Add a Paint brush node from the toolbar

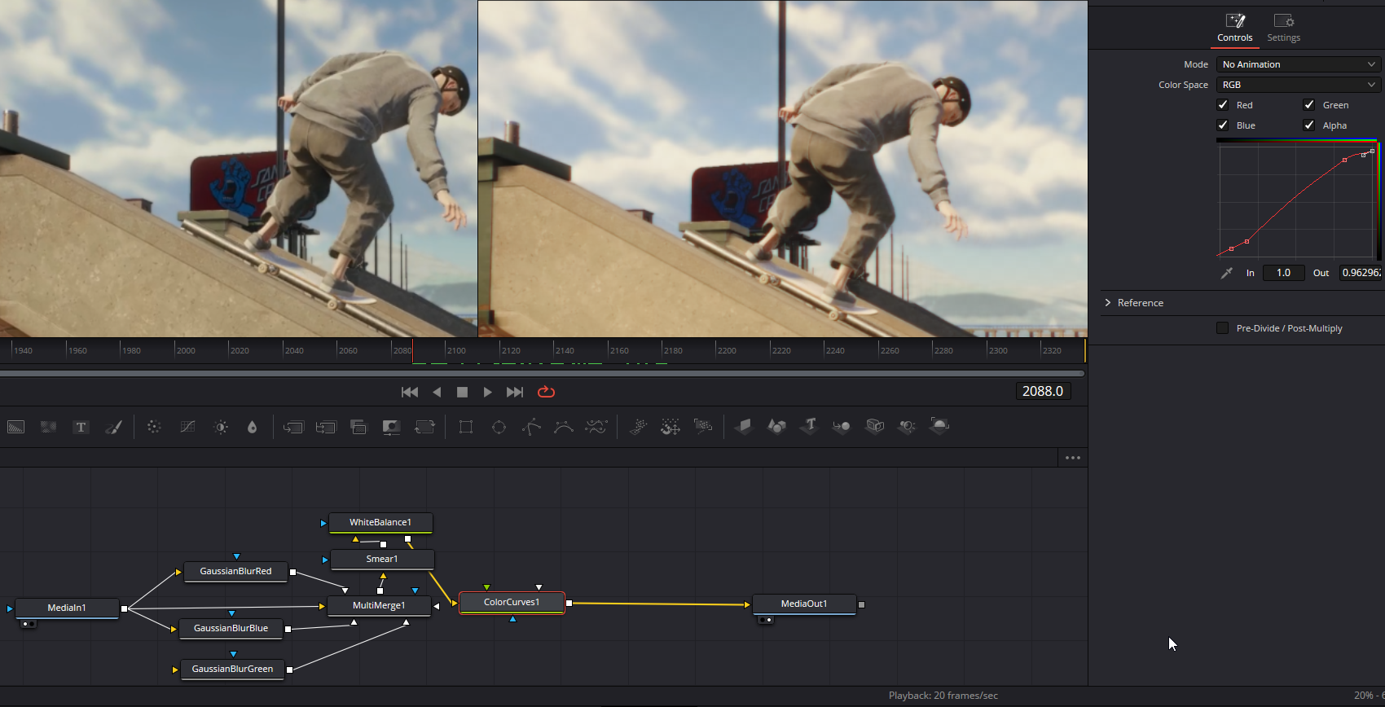coord(114,427)
